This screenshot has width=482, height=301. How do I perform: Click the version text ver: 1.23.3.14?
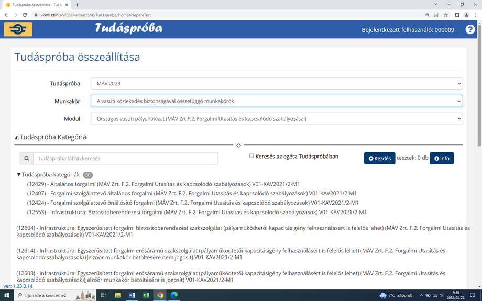point(18,286)
